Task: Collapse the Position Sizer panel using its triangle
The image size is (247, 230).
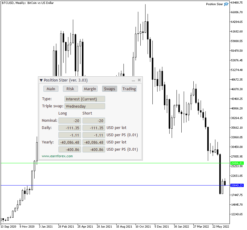Action: (x=41, y=80)
